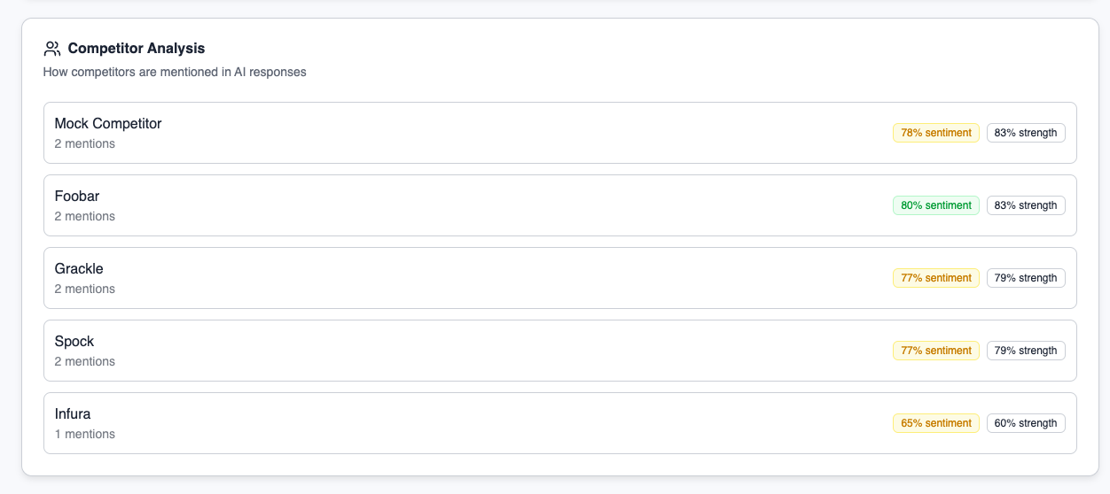Click the Competitor Analysis heading

point(137,49)
